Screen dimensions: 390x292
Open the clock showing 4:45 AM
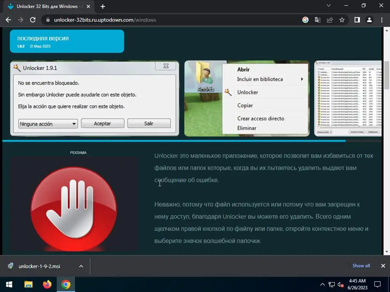[x=357, y=284]
